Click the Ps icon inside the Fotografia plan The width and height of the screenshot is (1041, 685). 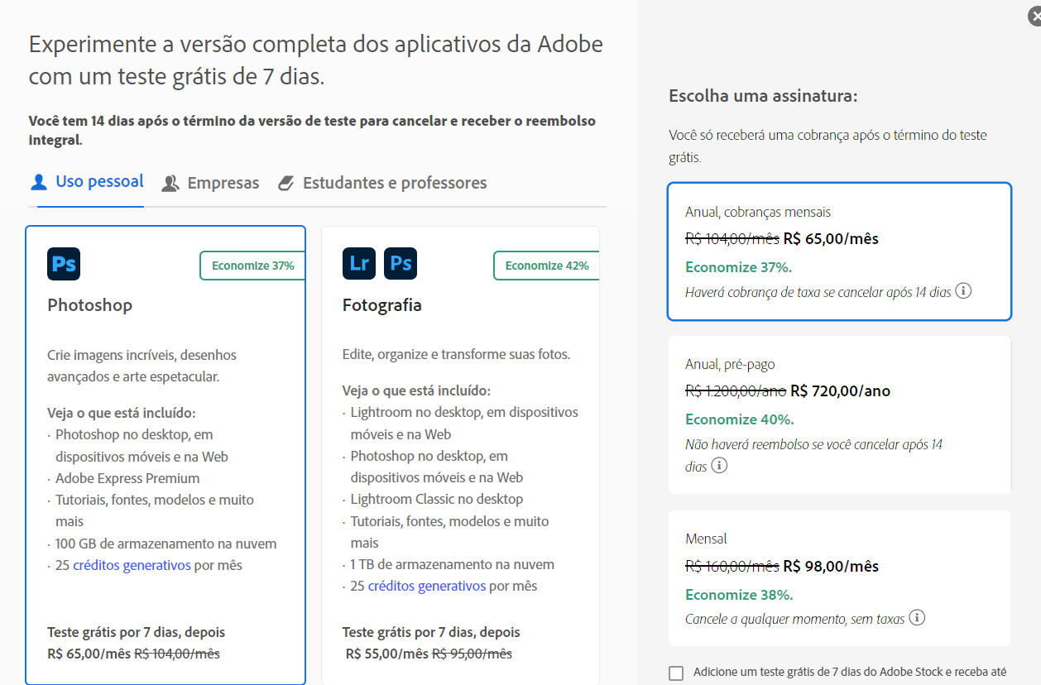pos(401,263)
